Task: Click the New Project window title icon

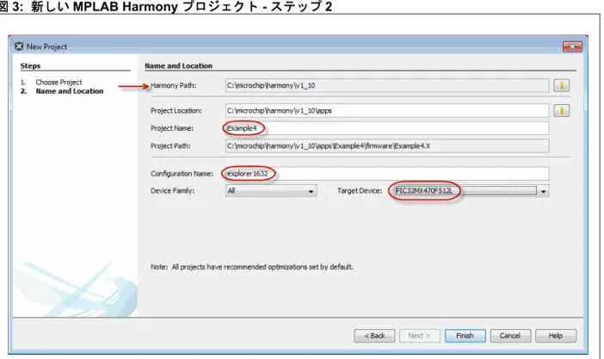Action: [x=19, y=46]
